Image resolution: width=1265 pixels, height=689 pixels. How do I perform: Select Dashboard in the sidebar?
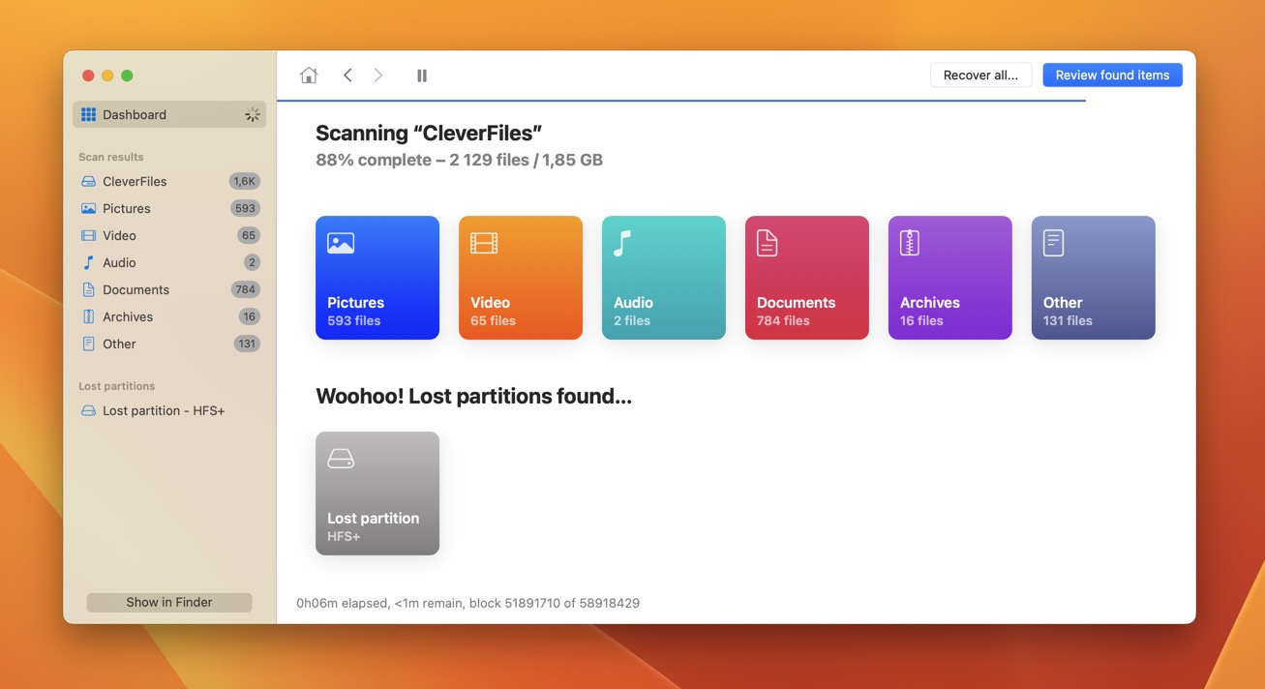(169, 114)
